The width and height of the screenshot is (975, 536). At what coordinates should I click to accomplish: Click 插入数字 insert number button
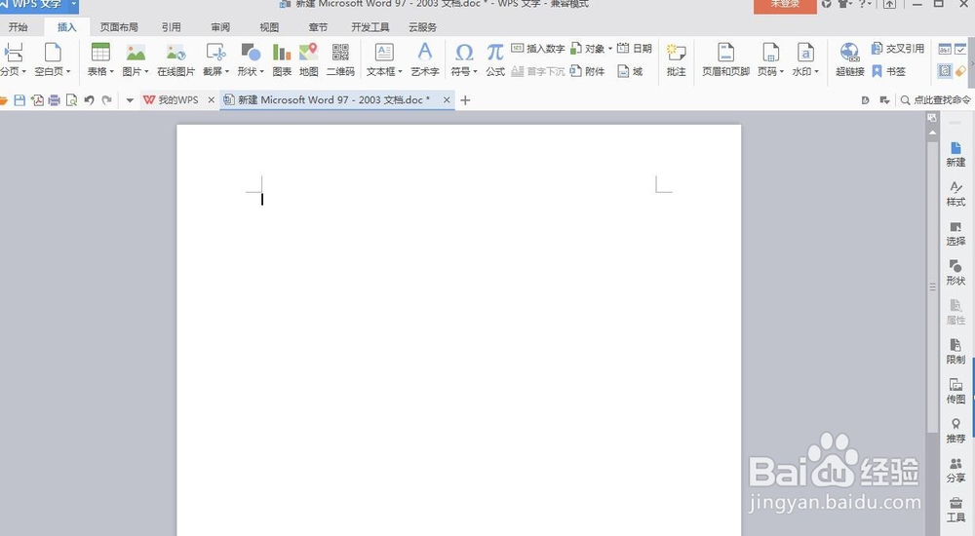[538, 49]
